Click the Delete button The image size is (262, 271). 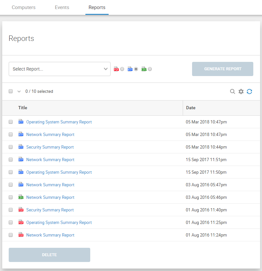pos(49,255)
